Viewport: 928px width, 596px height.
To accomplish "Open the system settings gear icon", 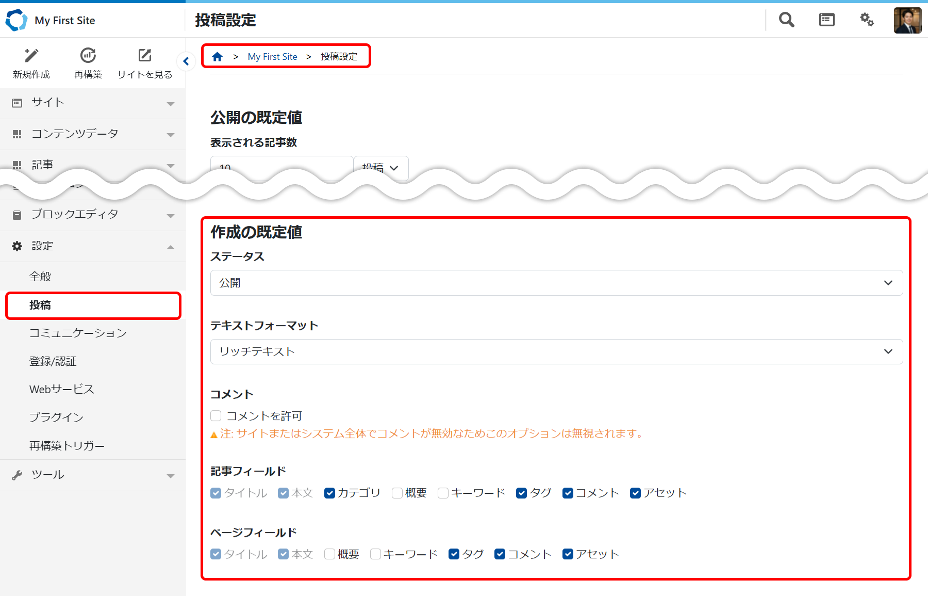I will click(867, 20).
